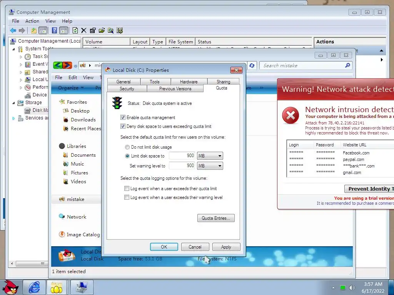This screenshot has height=295, width=394.
Task: Click the Properties toolbar icon
Action: coord(93,31)
